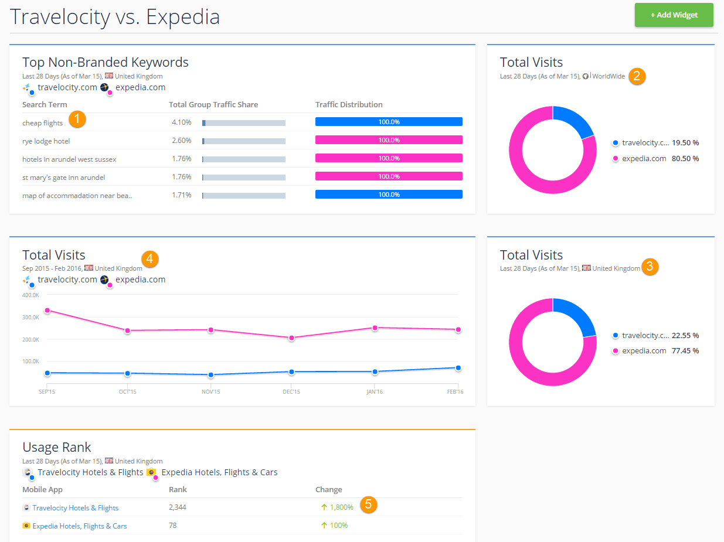
Task: Select 'map of accommadation near bea..' search term
Action: click(x=77, y=196)
